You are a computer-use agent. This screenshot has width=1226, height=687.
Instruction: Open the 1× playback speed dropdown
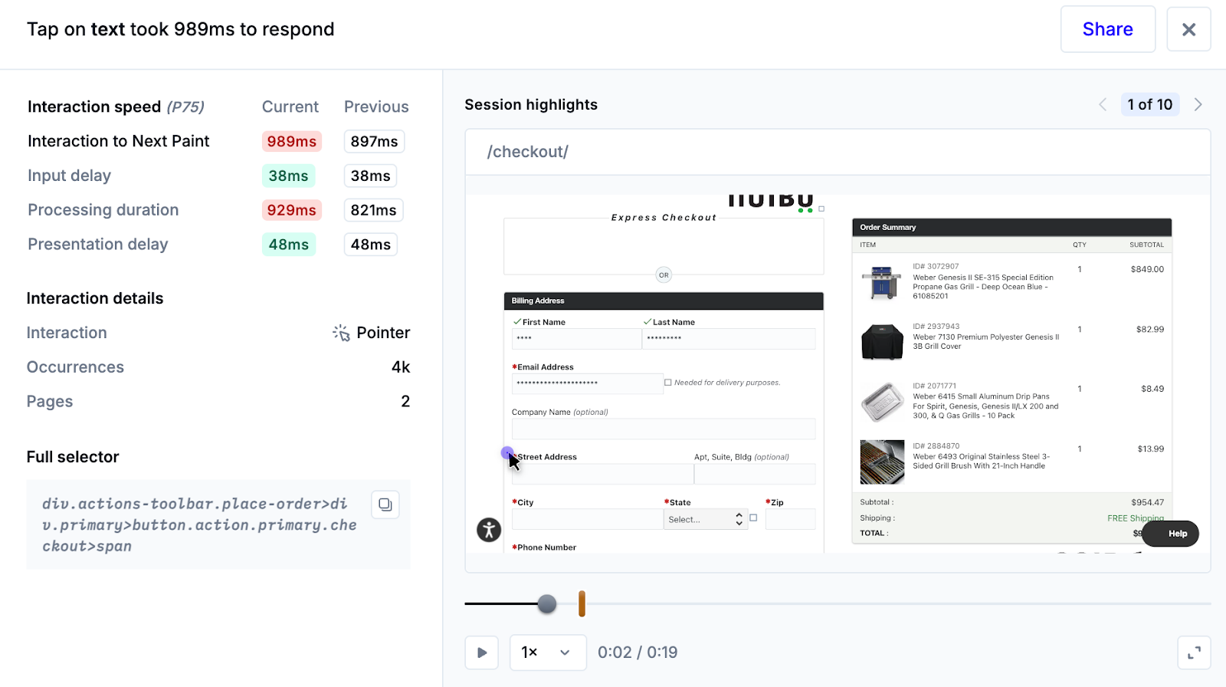[548, 652]
